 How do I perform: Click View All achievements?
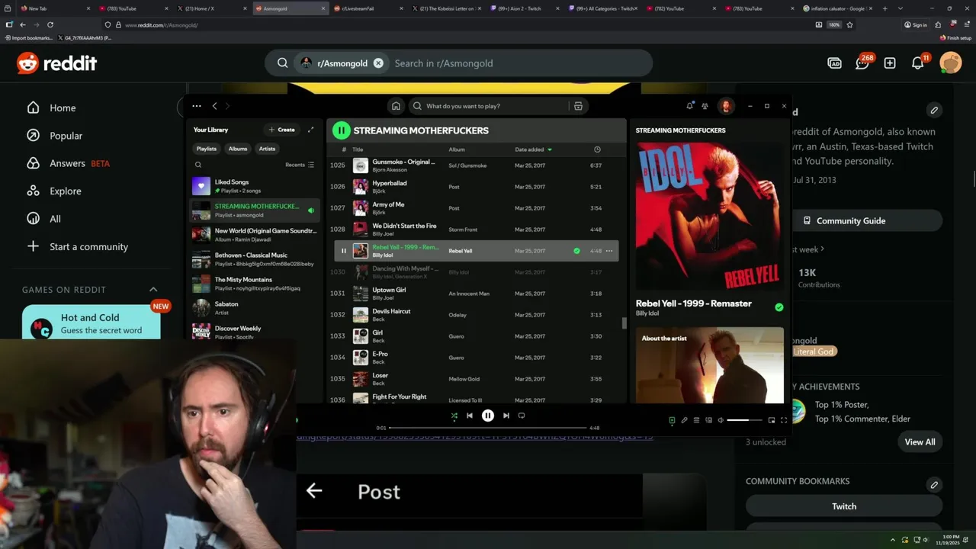[920, 442]
